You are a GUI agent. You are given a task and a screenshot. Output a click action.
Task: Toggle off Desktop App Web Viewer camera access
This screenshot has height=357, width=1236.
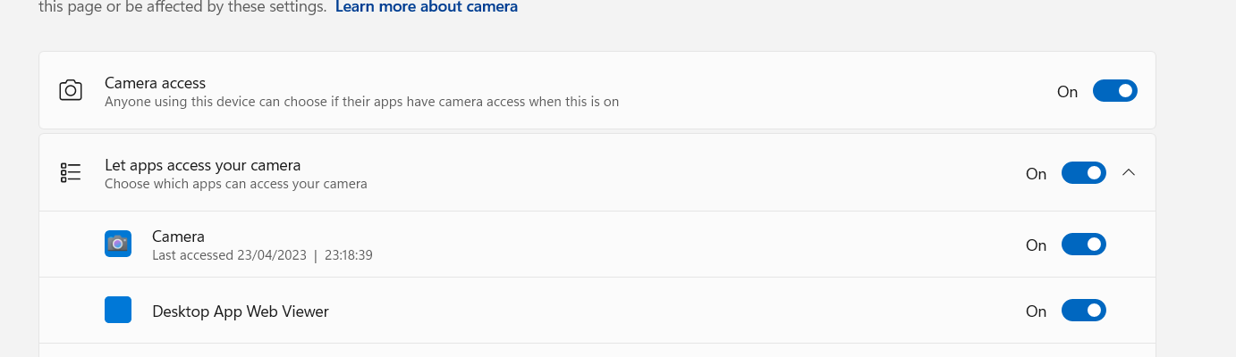pos(1084,311)
